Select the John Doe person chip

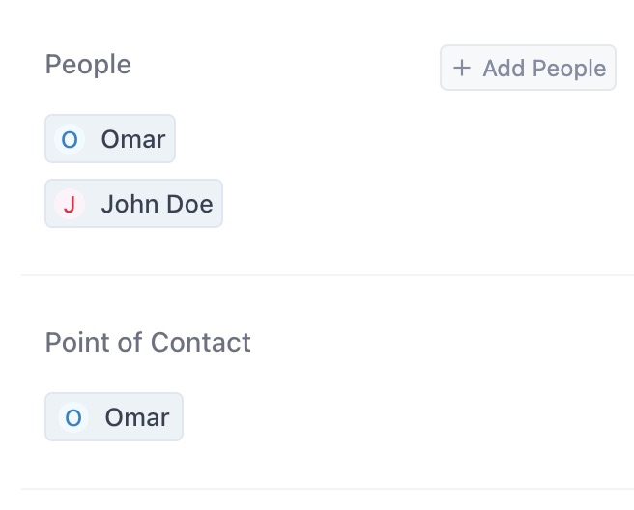[x=133, y=204]
